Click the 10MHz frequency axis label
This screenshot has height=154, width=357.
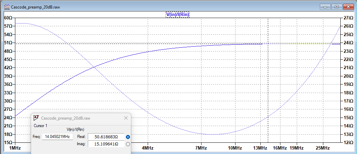pos(235,148)
